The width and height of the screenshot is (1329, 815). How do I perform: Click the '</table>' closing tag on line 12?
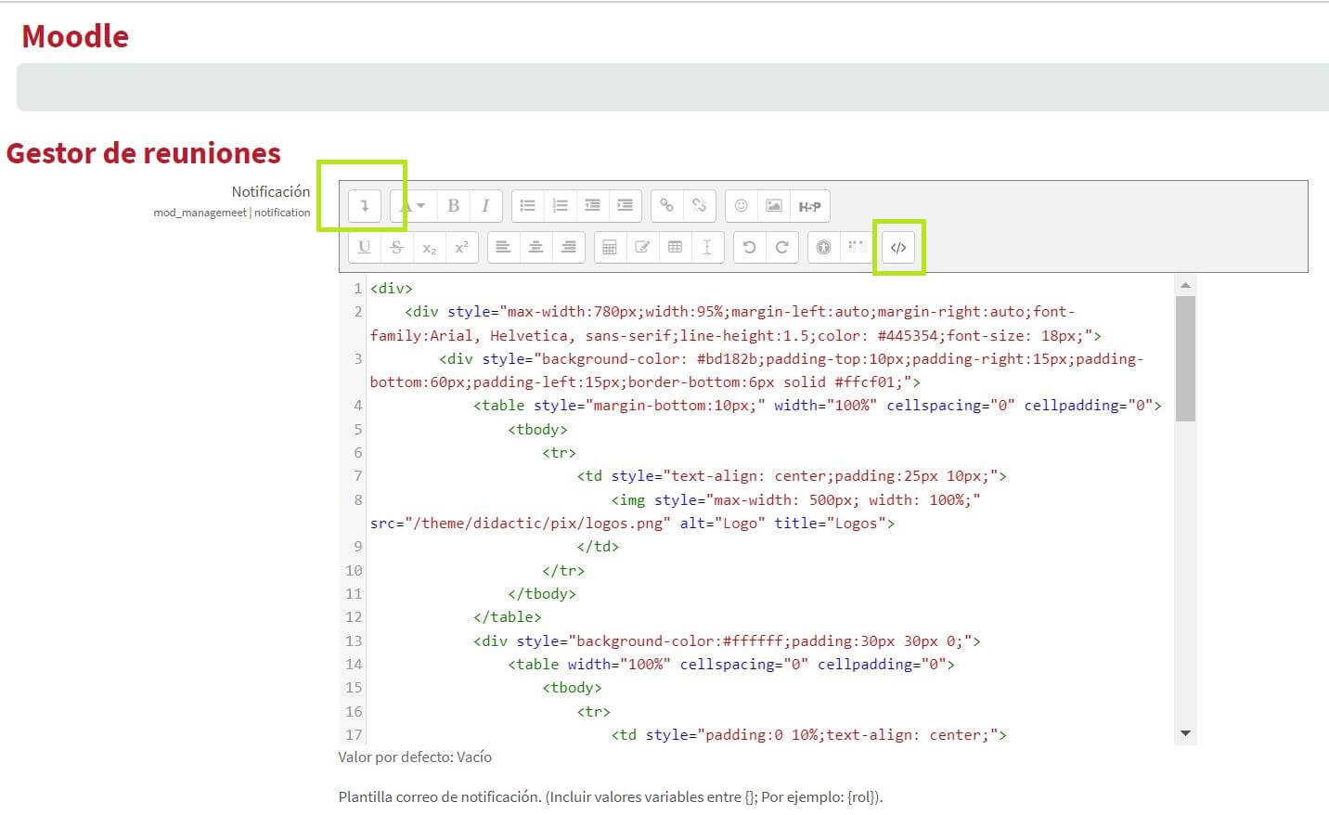pyautogui.click(x=508, y=617)
